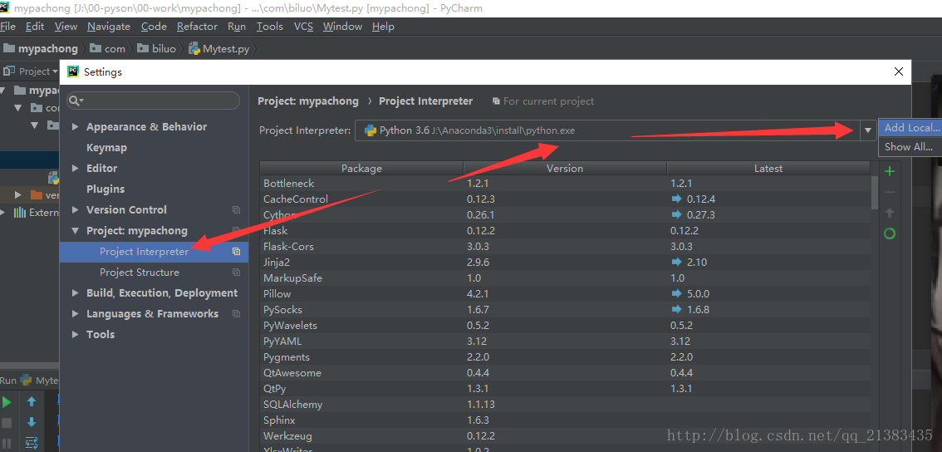Select the Bottleneck package row

click(566, 184)
